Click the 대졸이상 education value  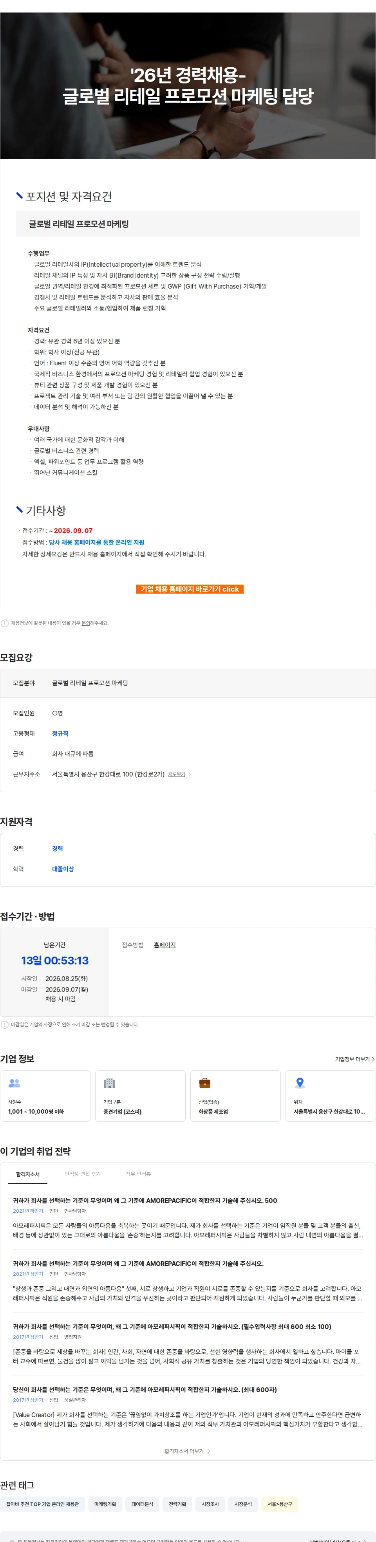[63, 869]
